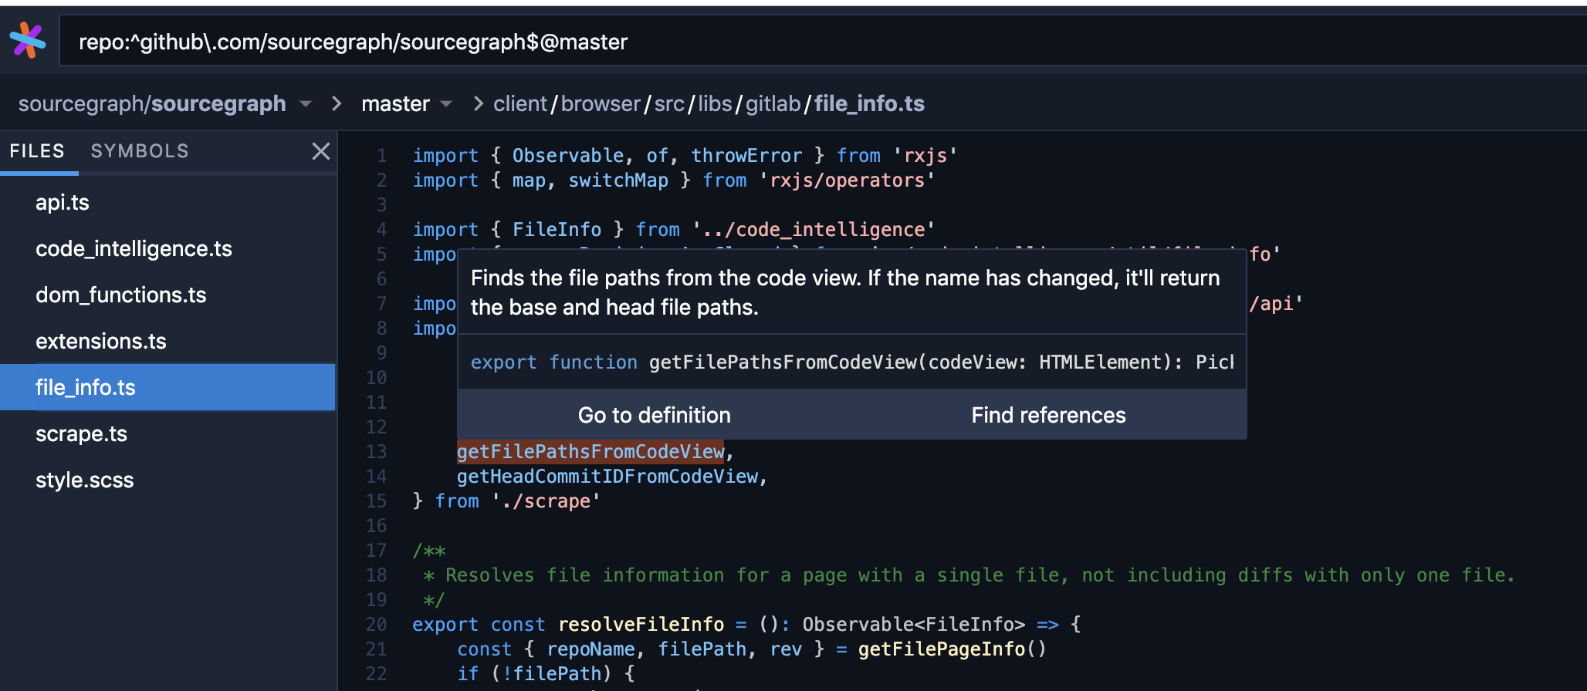Navigate to libs breadcrumb folder
This screenshot has height=691, width=1587.
pyautogui.click(x=715, y=103)
